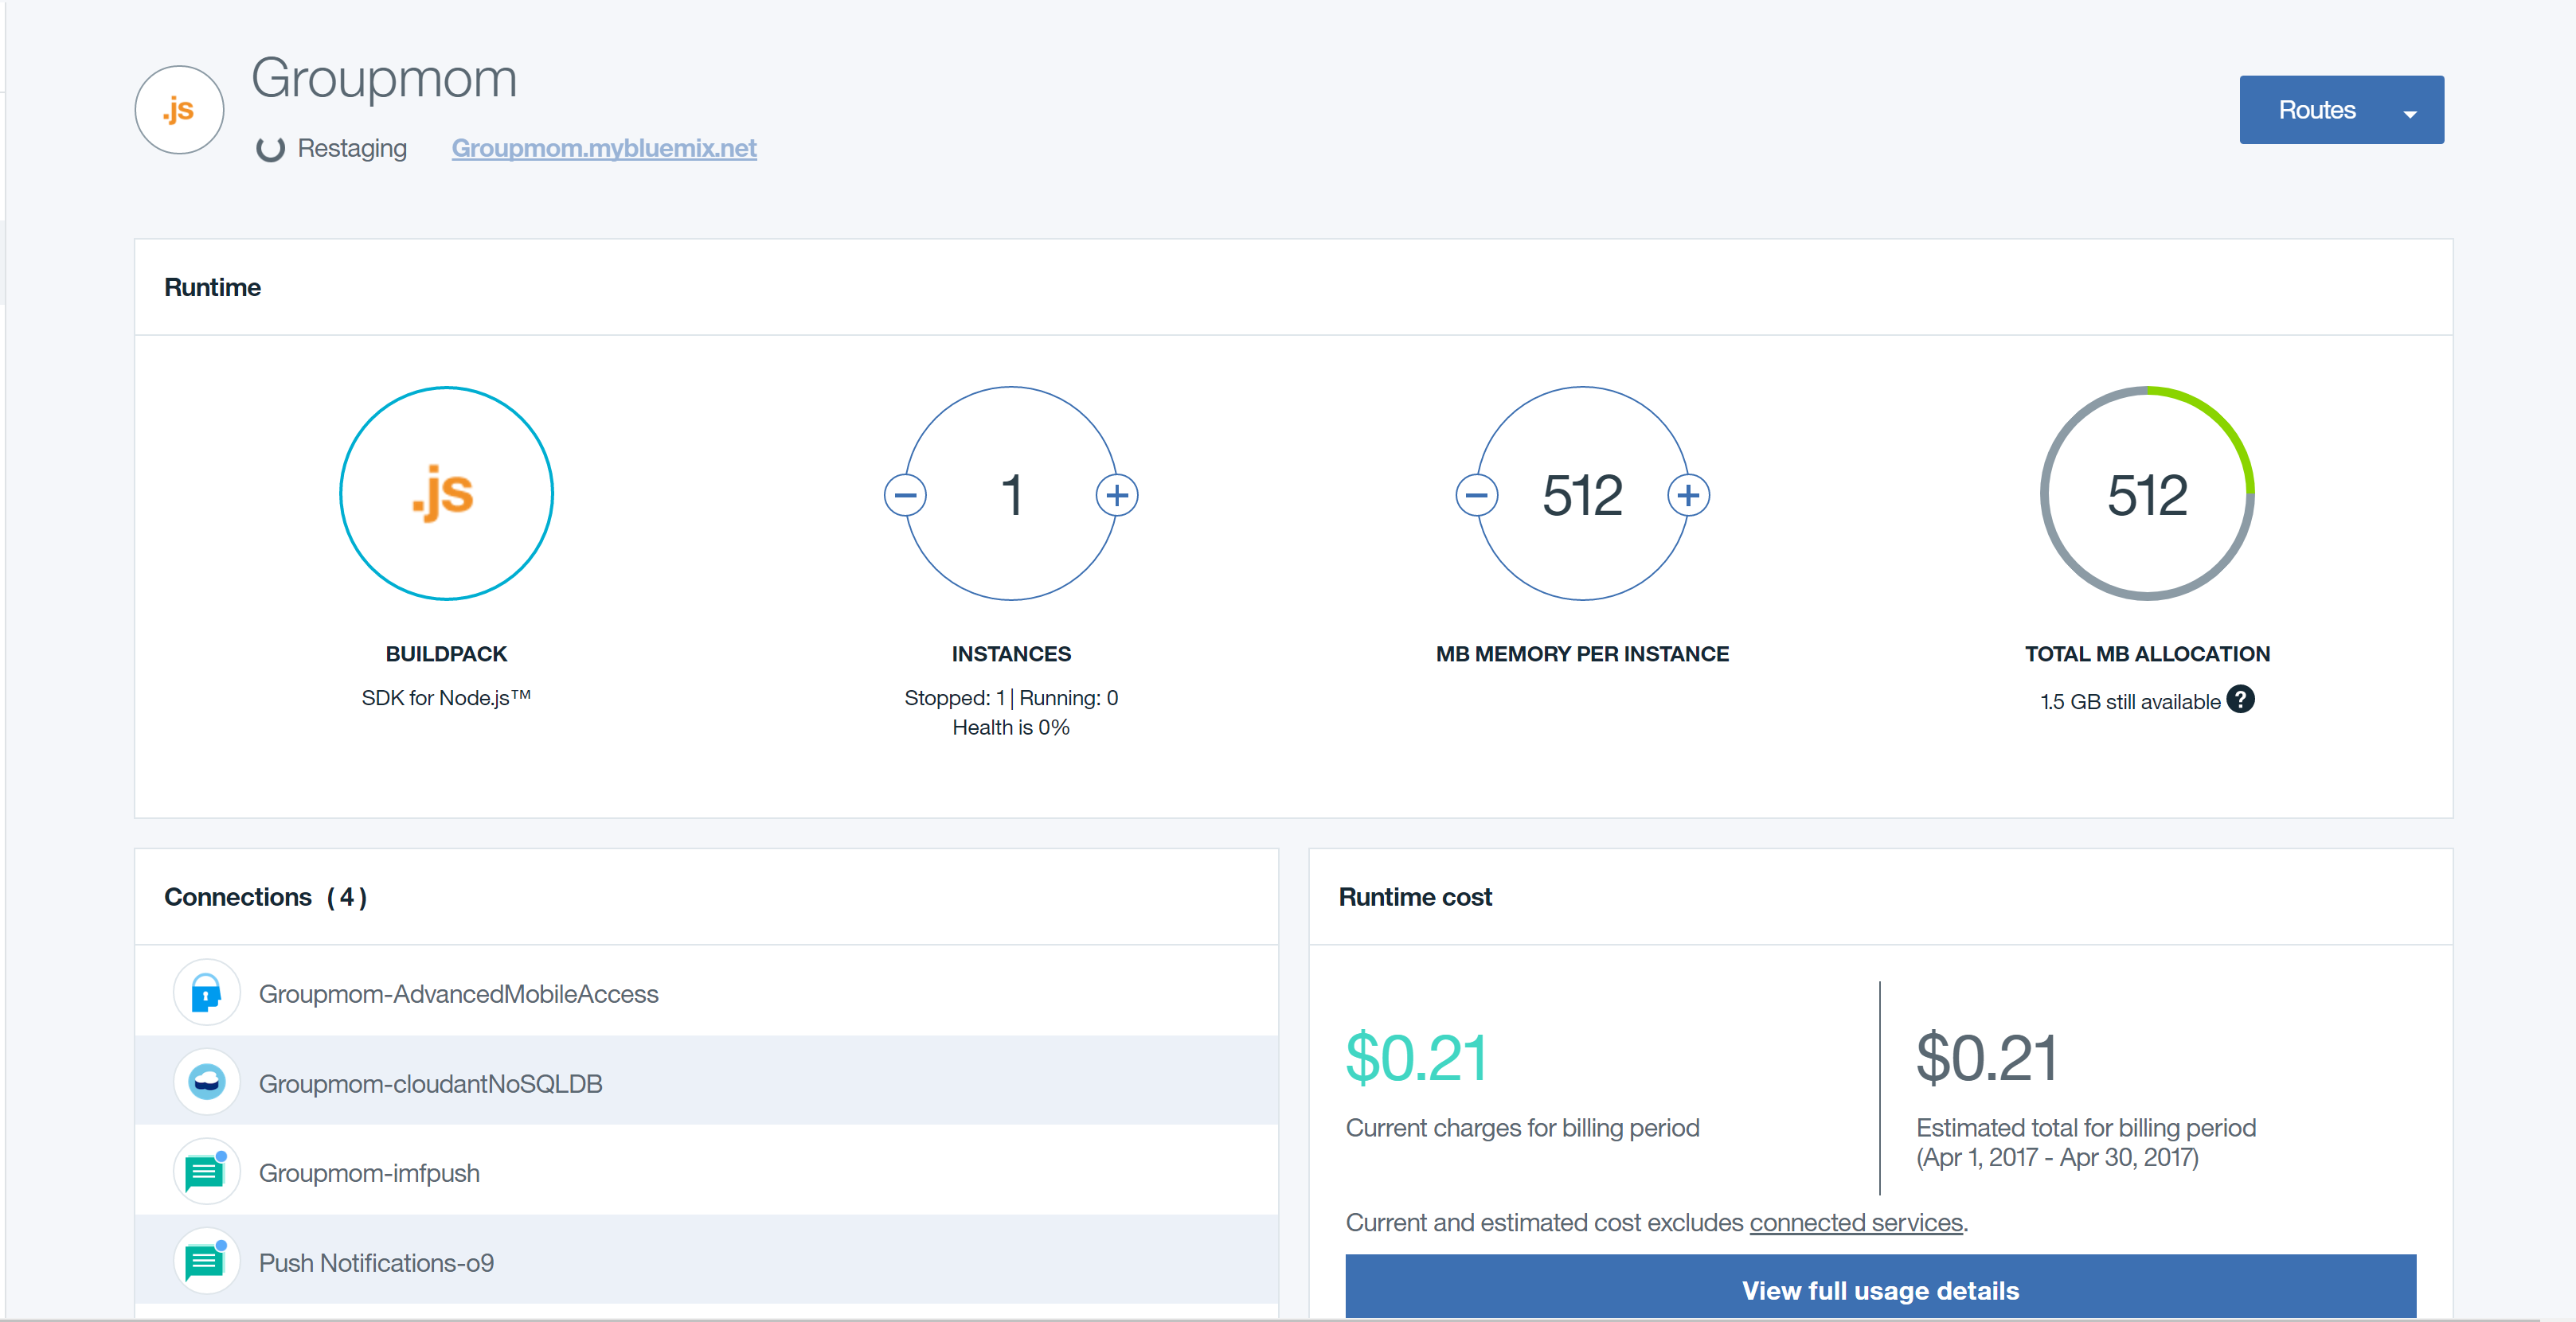Click the Node.js app icon beside Groupmom title

pos(179,110)
